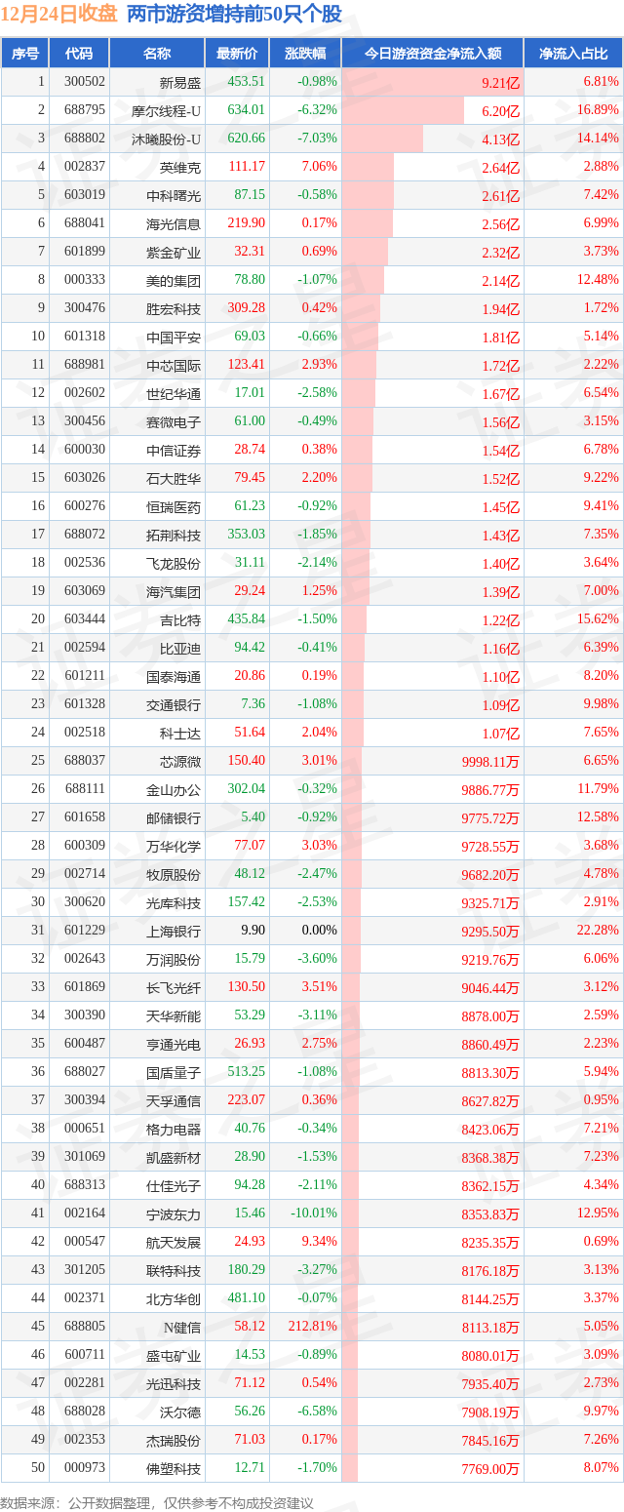Click stock name 佛塑科技

(174, 1468)
